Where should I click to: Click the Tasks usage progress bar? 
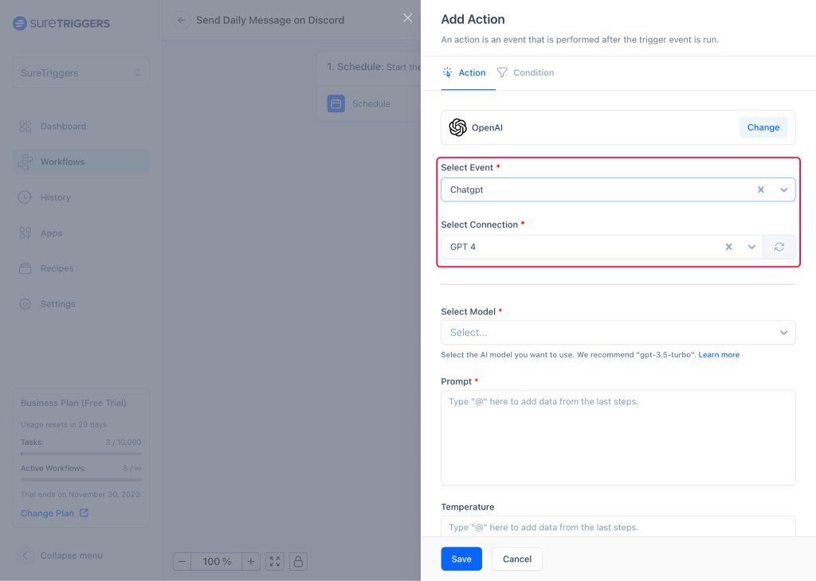tap(81, 453)
